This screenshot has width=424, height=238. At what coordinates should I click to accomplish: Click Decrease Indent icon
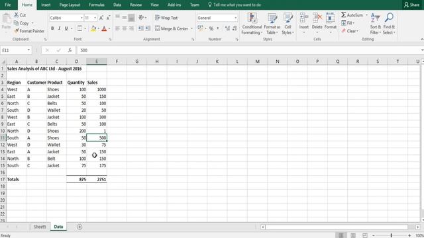click(141, 28)
